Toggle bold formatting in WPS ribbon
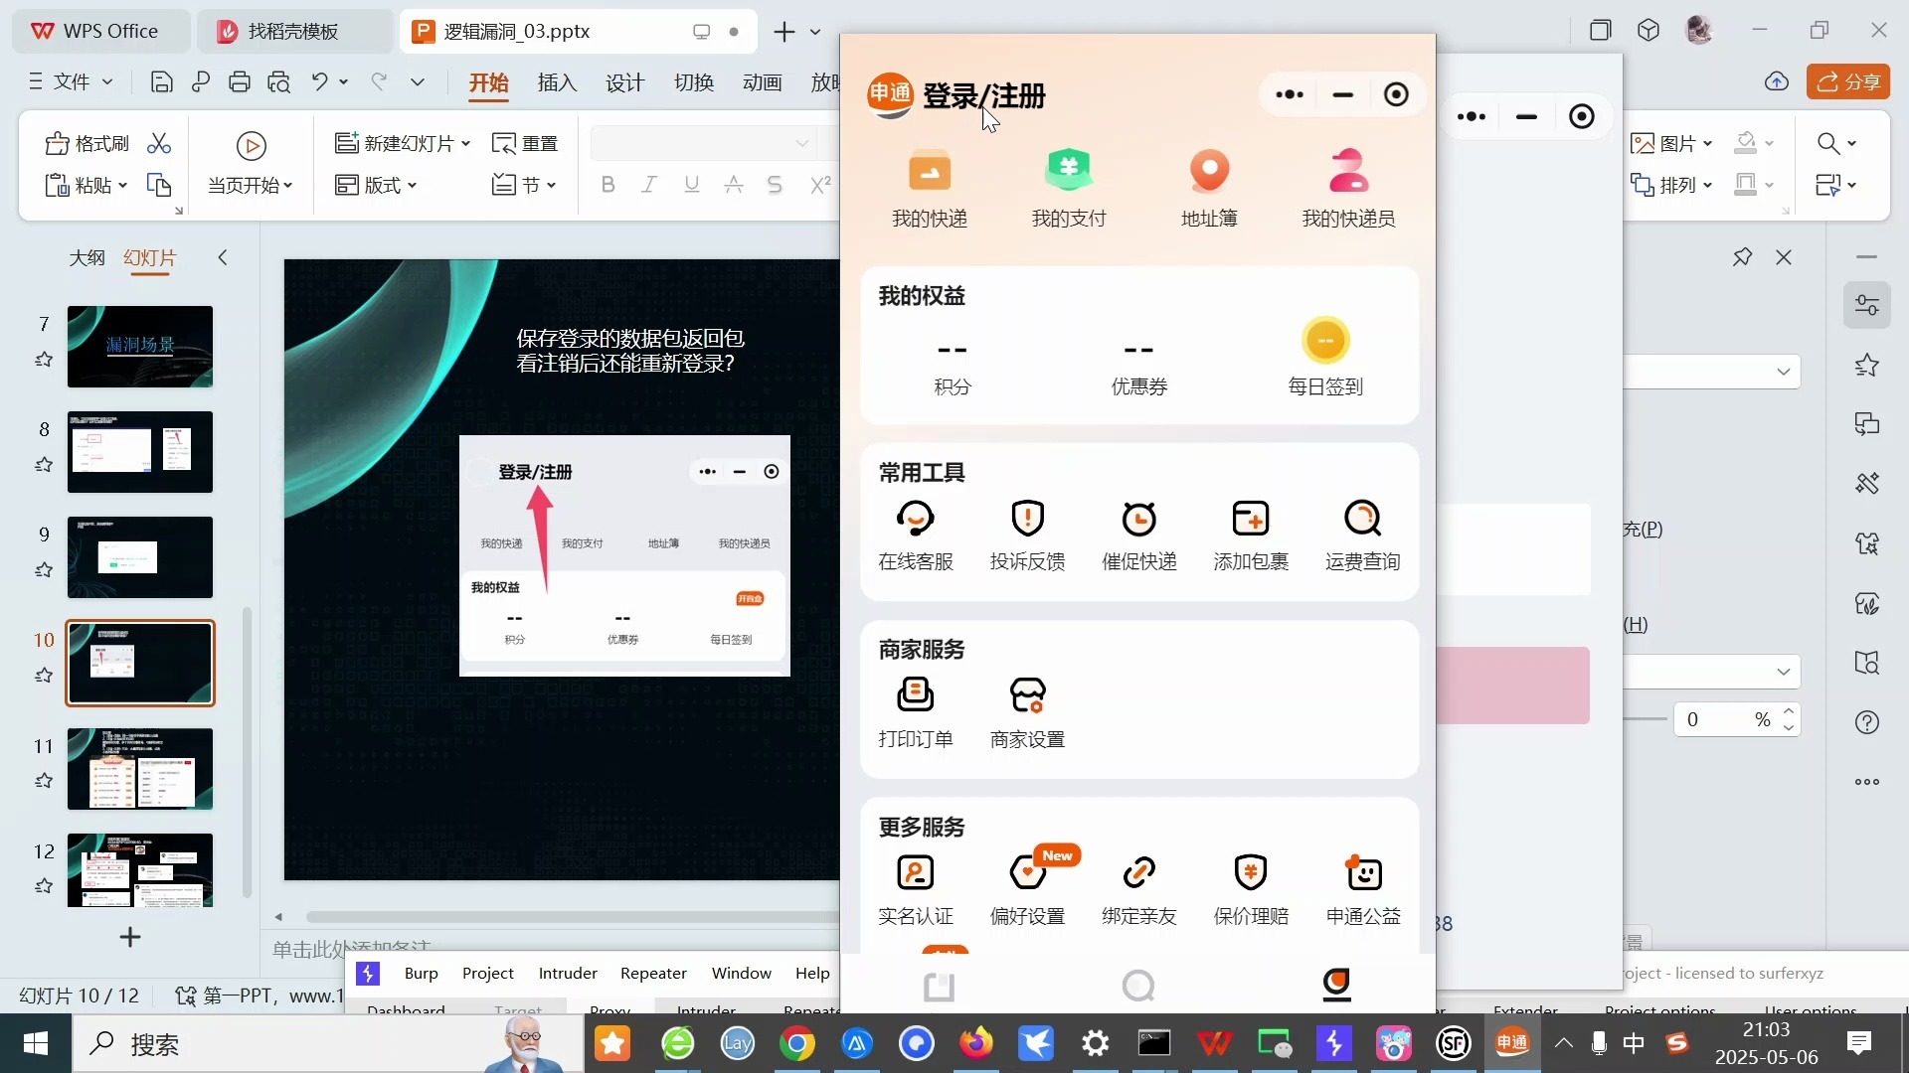 point(607,185)
